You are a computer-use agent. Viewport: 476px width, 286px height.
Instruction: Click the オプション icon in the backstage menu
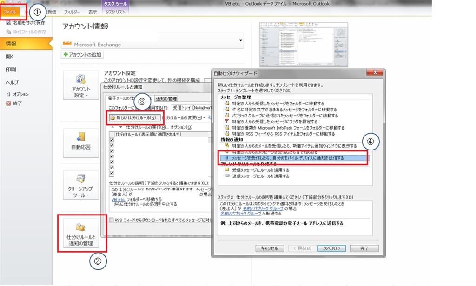(x=8, y=94)
